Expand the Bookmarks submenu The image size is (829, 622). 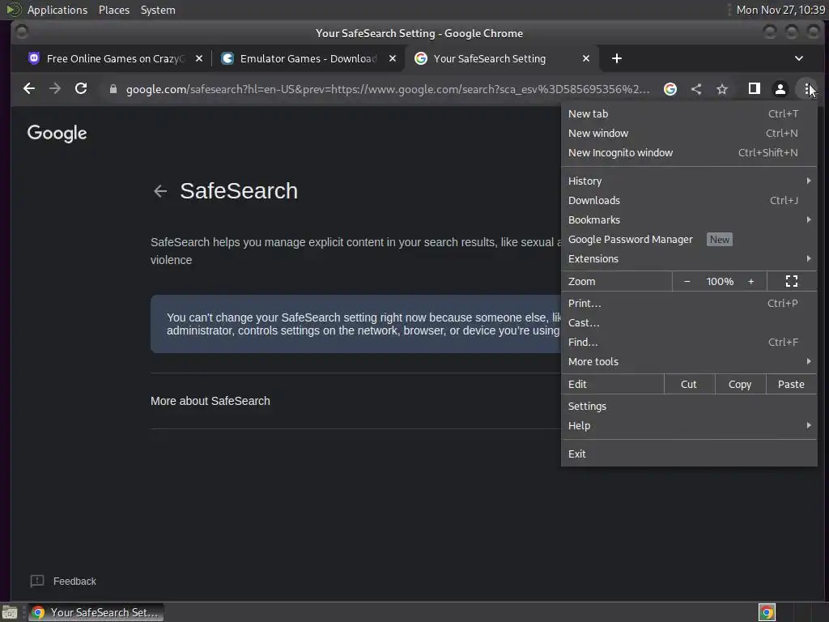689,220
